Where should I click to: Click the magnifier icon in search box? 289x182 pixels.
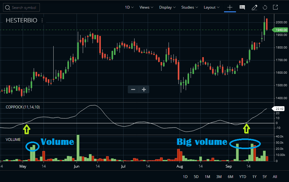pos(8,8)
